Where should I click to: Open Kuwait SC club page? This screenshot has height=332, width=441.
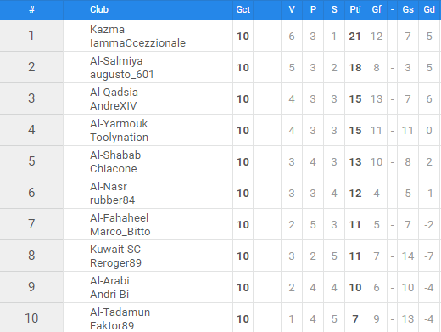coord(115,250)
